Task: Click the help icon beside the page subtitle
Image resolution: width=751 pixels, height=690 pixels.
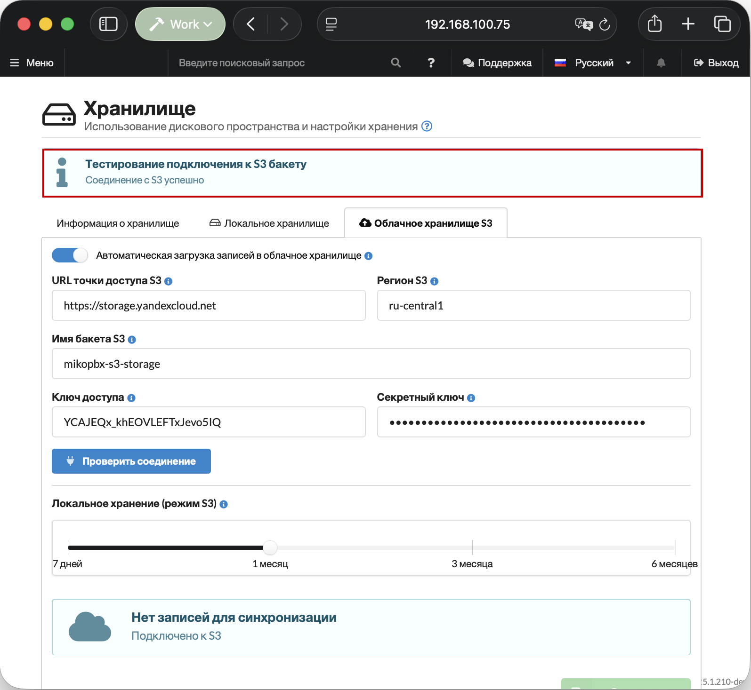Action: click(427, 126)
